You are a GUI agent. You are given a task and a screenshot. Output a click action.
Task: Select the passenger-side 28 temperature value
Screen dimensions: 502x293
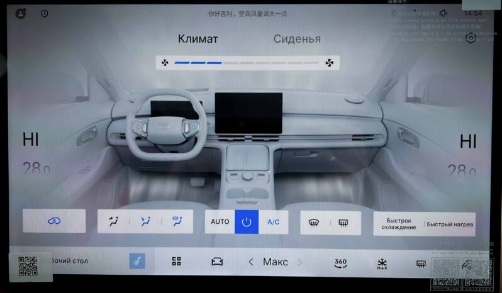tap(462, 170)
